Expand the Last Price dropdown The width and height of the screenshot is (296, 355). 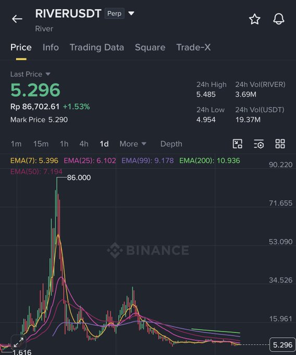pyautogui.click(x=47, y=74)
